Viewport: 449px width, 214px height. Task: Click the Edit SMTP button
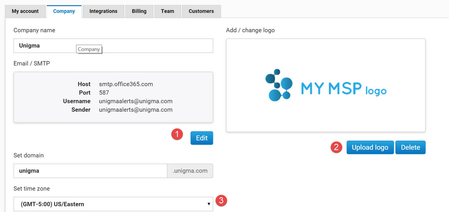(202, 138)
